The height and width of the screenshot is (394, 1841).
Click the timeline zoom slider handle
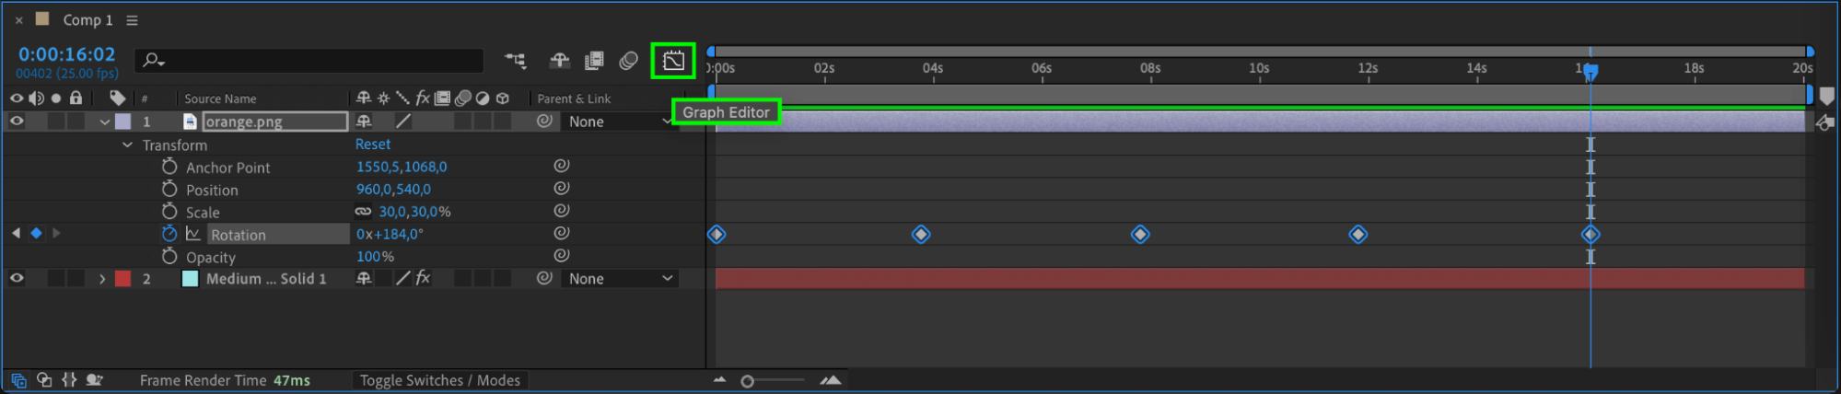(x=748, y=381)
